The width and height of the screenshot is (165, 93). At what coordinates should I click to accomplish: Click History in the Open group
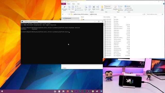point(121,10)
